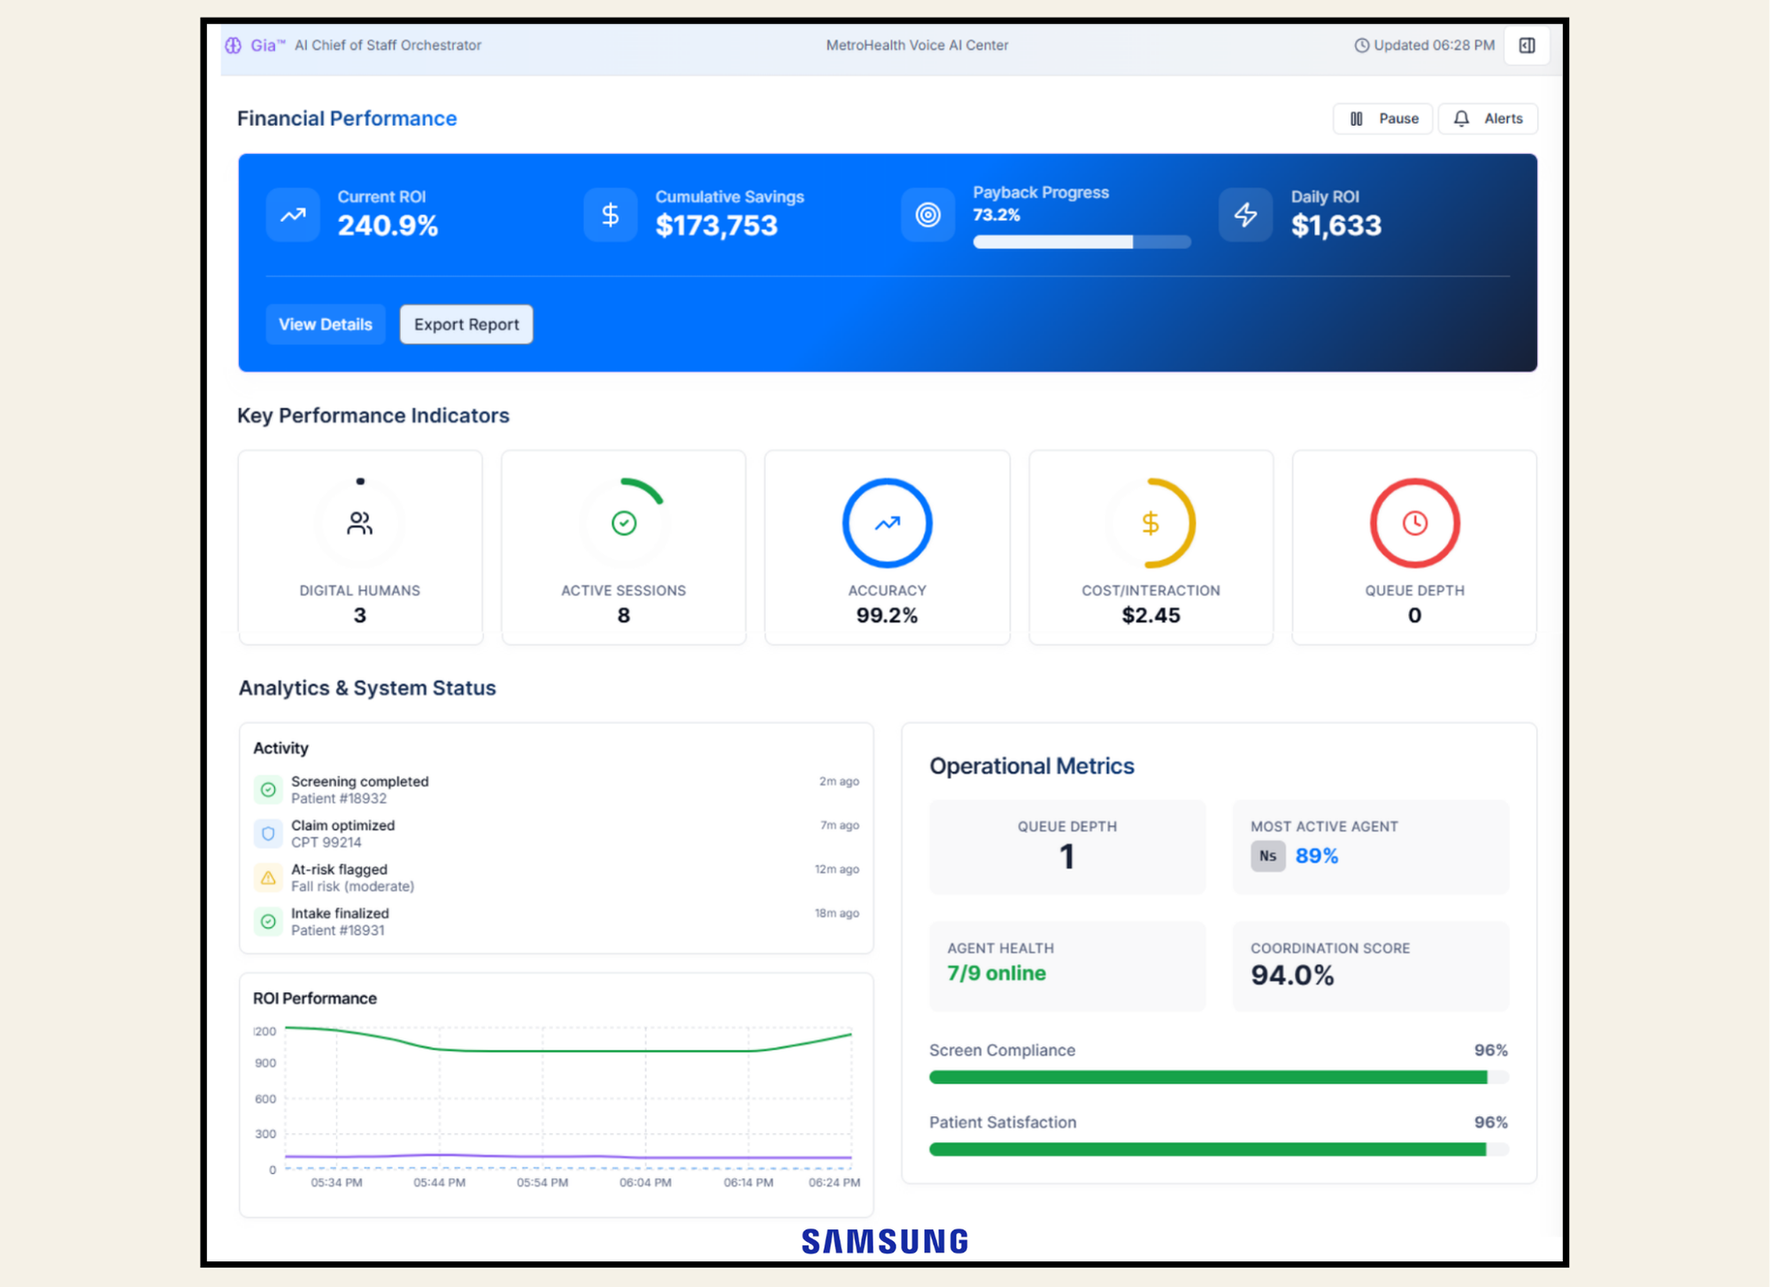Screen dimensions: 1770x1287
Task: Click the Current ROI trending arrow icon
Action: (292, 214)
